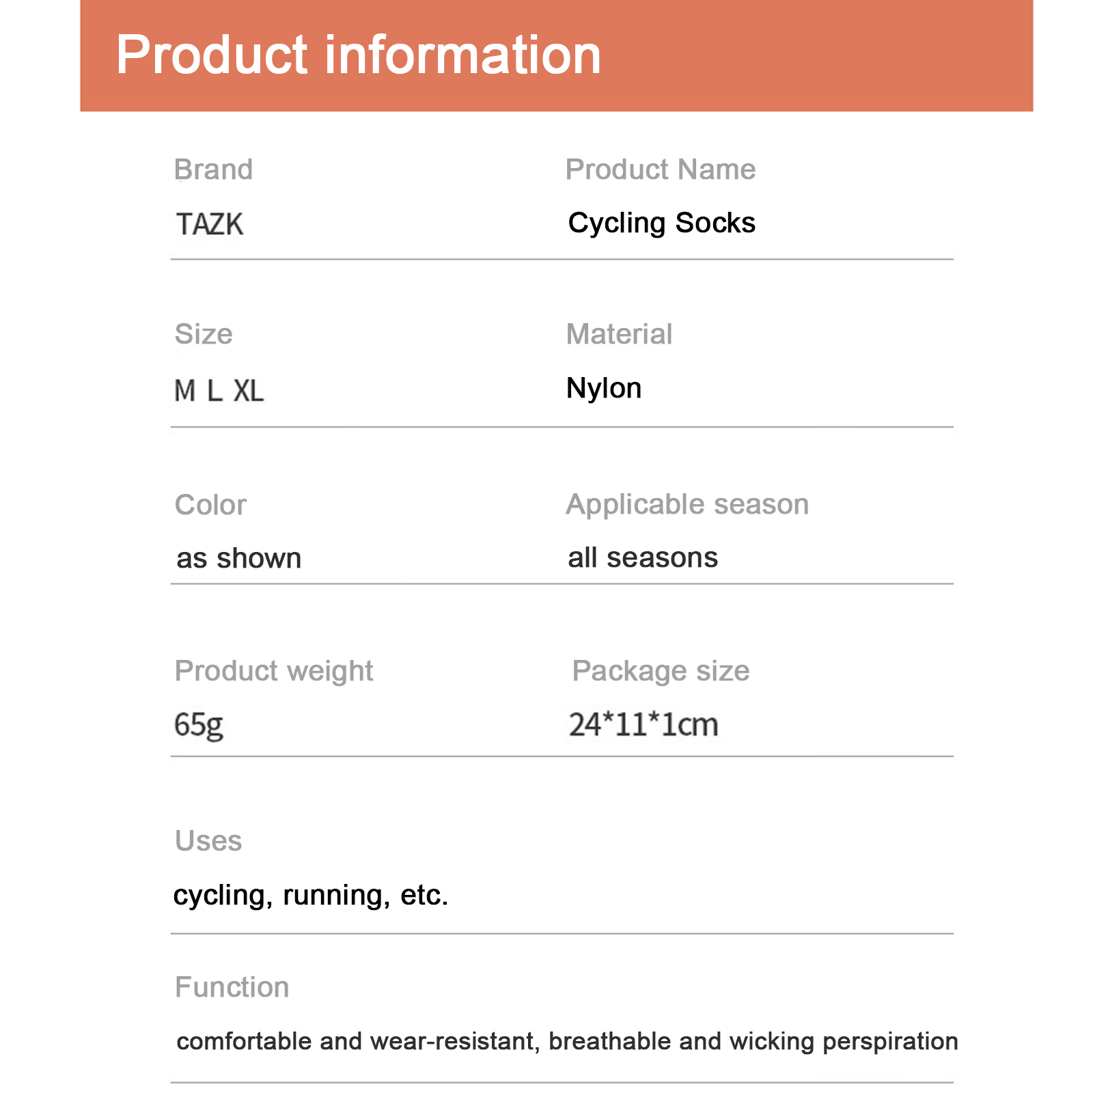Click the Applicable season label
Viewport: 1093px width, 1093px height.
(x=687, y=504)
